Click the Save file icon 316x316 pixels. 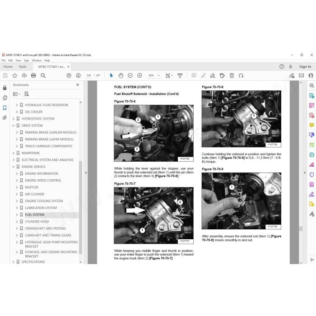point(5,75)
